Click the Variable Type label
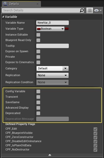Image resolution: width=104 pixels, height=158 pixels. click(x=14, y=29)
